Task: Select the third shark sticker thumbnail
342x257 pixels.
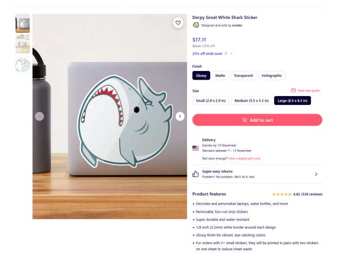Action: point(23,65)
